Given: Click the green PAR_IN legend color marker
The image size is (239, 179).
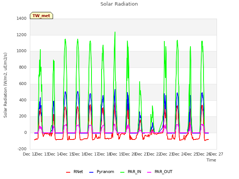Looking at the screenshot, I should click(122, 172).
